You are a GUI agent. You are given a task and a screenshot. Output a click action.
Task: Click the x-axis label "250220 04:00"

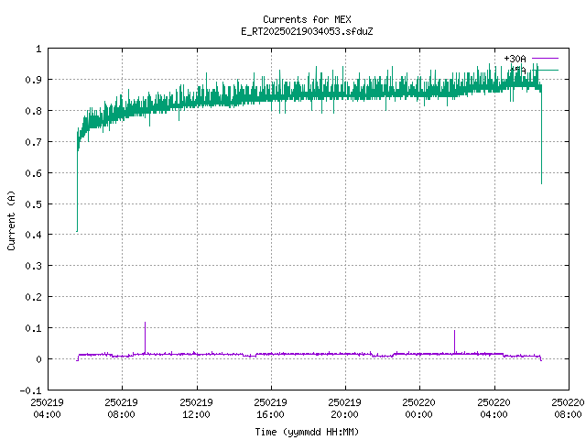tap(494, 408)
